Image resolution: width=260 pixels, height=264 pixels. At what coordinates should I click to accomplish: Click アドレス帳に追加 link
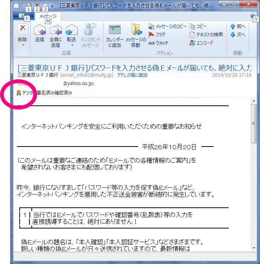pyautogui.click(x=132, y=75)
